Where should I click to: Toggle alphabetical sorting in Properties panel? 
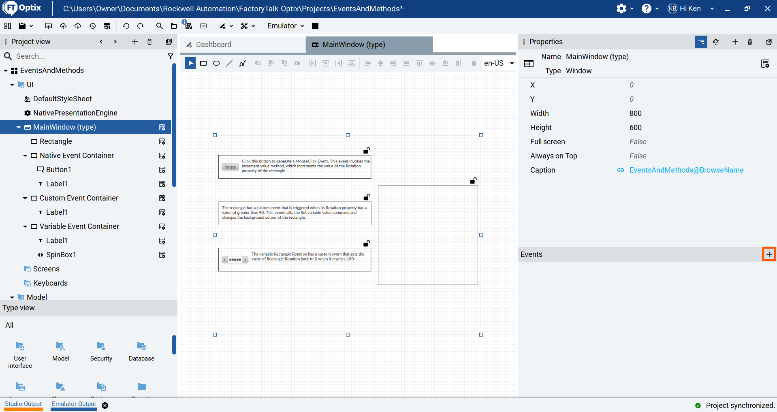pyautogui.click(x=716, y=42)
